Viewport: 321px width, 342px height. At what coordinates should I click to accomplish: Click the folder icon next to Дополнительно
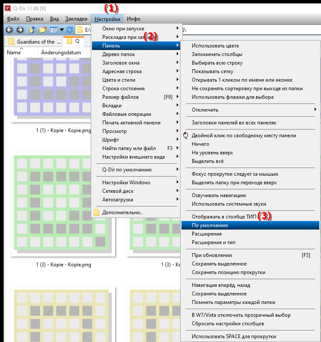[x=96, y=212]
